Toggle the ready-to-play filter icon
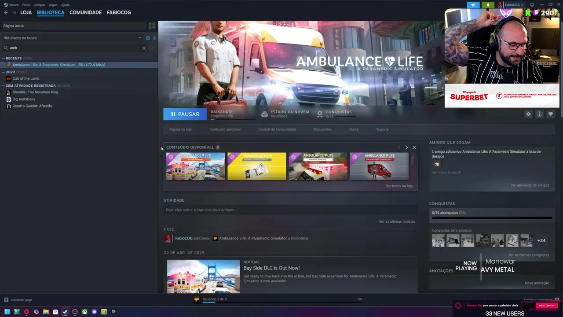This screenshot has width=563, height=317. click(154, 38)
